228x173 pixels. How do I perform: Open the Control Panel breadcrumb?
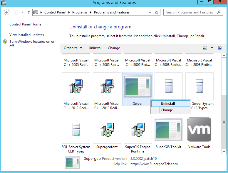click(x=55, y=12)
